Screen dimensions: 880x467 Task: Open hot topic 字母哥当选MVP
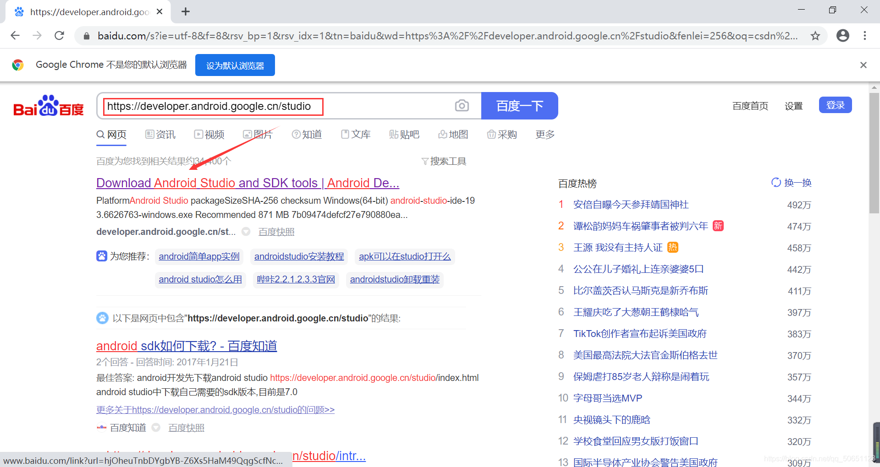tap(608, 398)
